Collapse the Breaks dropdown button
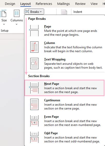 (x=34, y=12)
